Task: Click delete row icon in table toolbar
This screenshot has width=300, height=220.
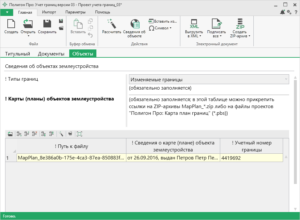Action: click(34, 134)
